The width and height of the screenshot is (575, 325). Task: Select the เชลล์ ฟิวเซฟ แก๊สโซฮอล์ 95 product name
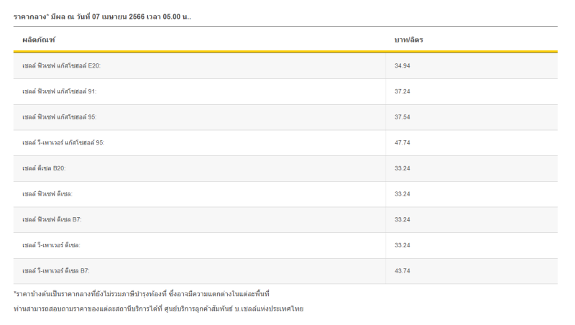[60, 117]
